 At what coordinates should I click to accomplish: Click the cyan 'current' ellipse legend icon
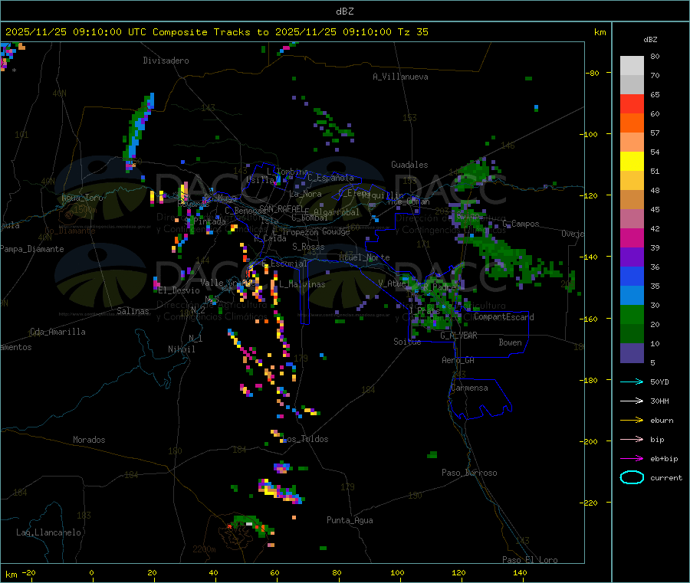coord(632,477)
